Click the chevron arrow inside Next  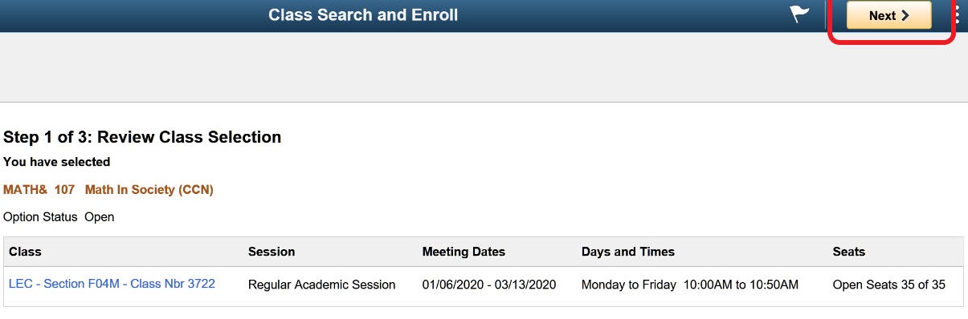point(905,15)
